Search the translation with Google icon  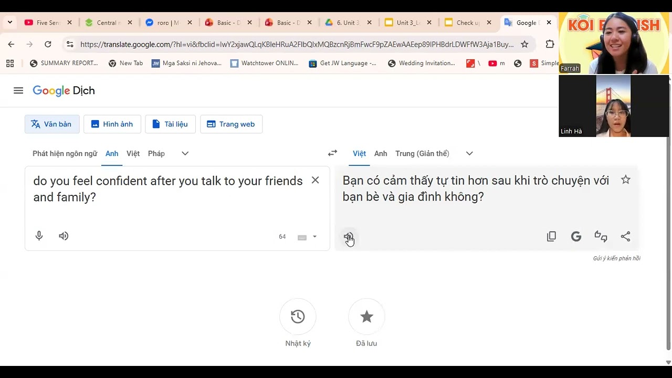tap(576, 236)
